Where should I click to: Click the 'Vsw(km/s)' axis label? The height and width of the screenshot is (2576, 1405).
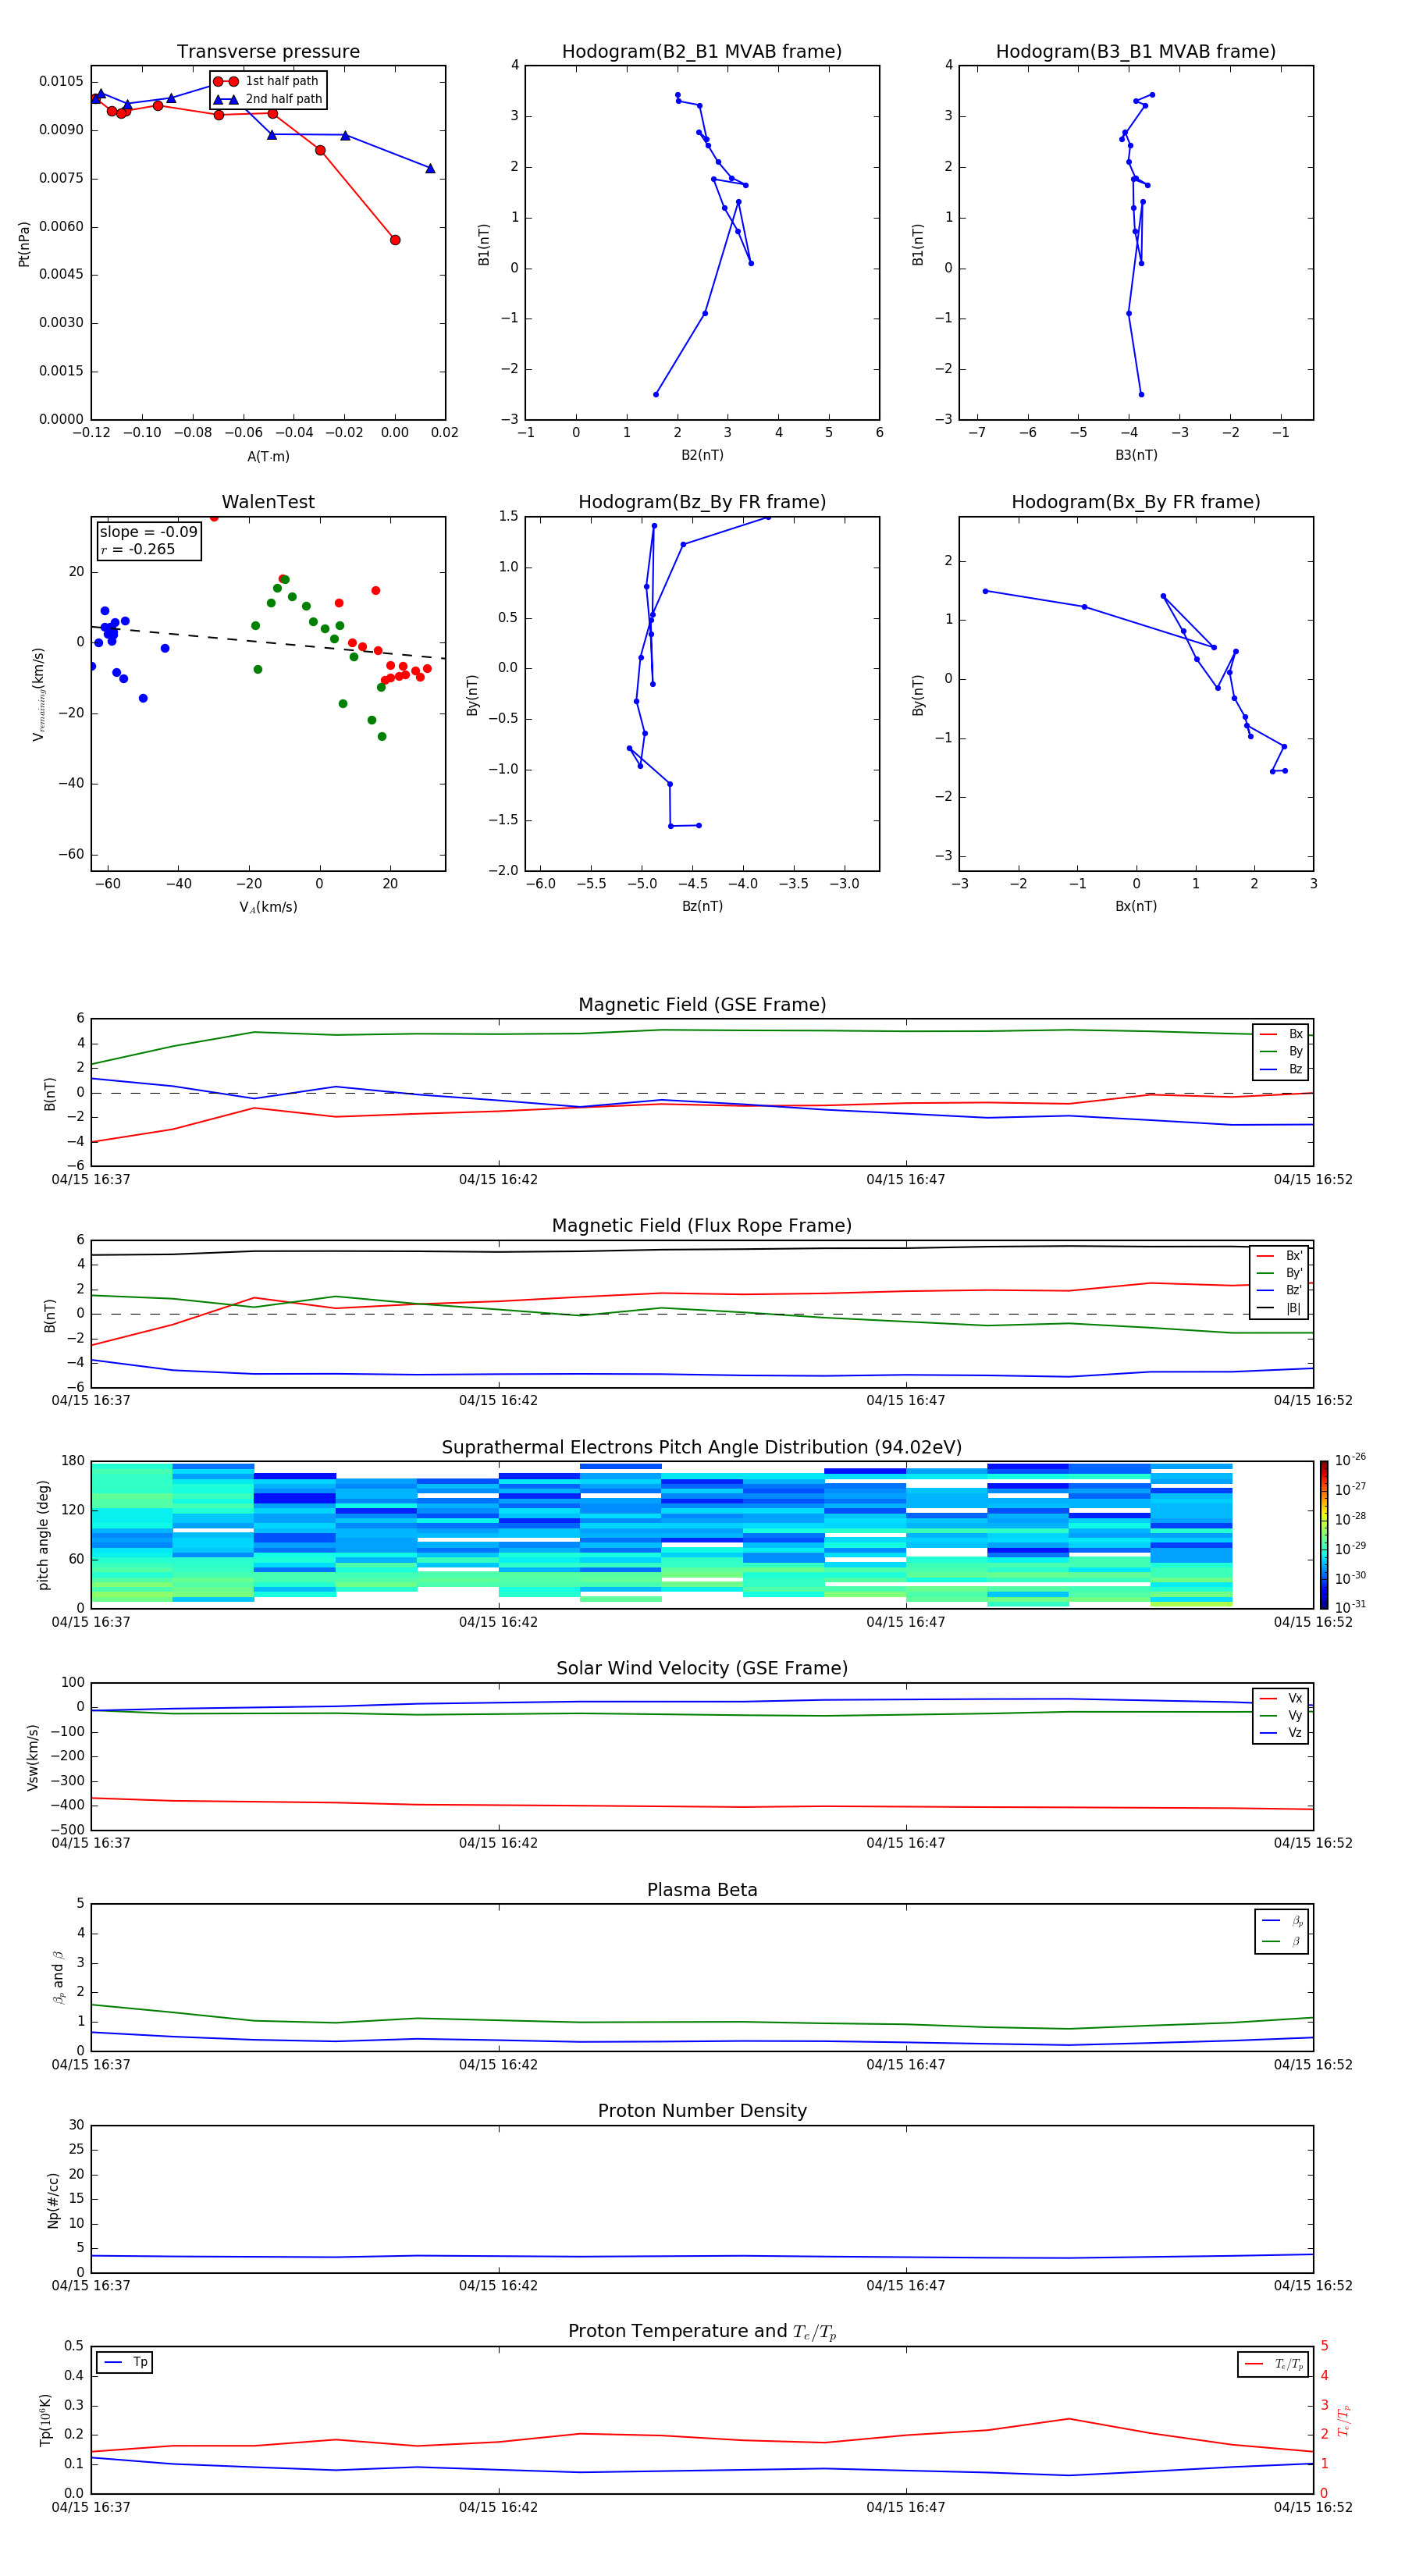[33, 1756]
